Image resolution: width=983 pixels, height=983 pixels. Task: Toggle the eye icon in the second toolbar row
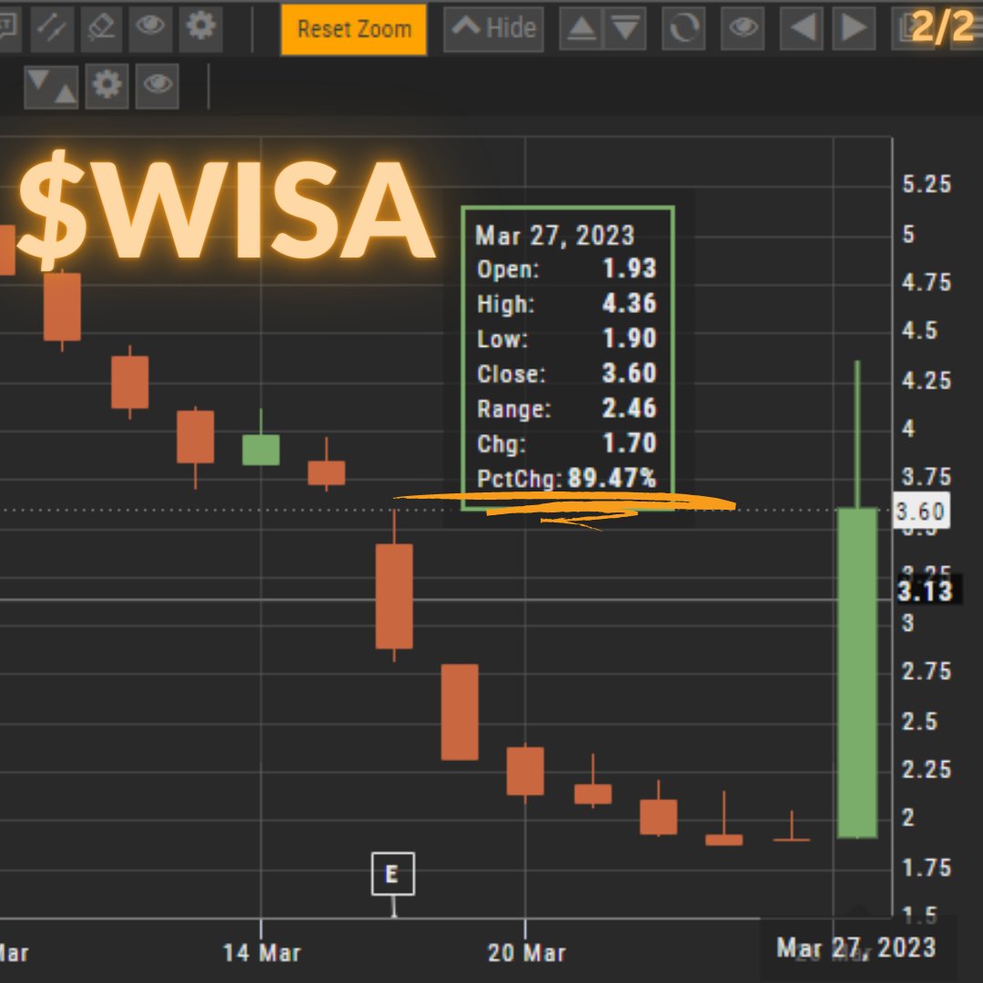[157, 86]
